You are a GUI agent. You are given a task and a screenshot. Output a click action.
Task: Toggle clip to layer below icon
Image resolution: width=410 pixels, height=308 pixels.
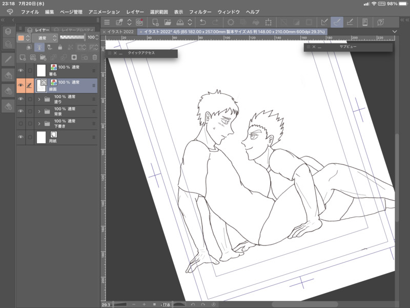[x=29, y=47]
